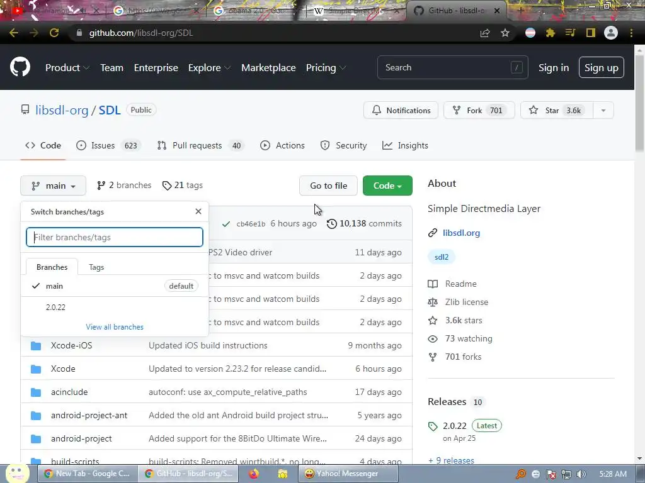The height and width of the screenshot is (483, 645).
Task: Open the media control playlist icon
Action: click(x=571, y=33)
